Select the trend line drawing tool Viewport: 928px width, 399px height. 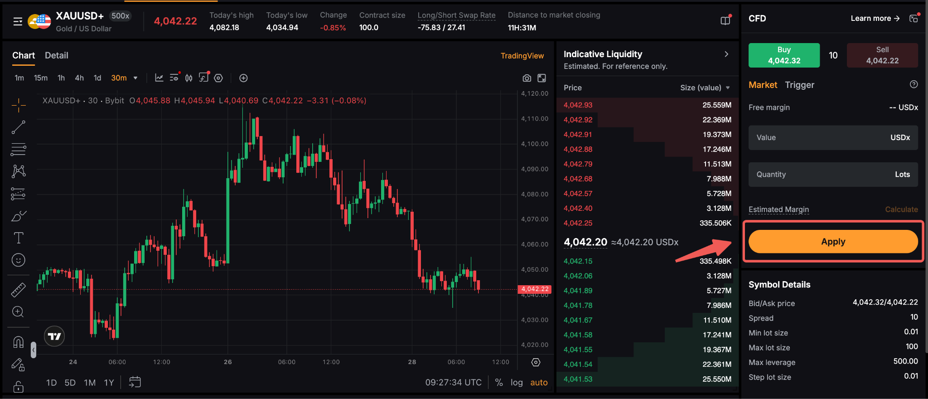[18, 127]
